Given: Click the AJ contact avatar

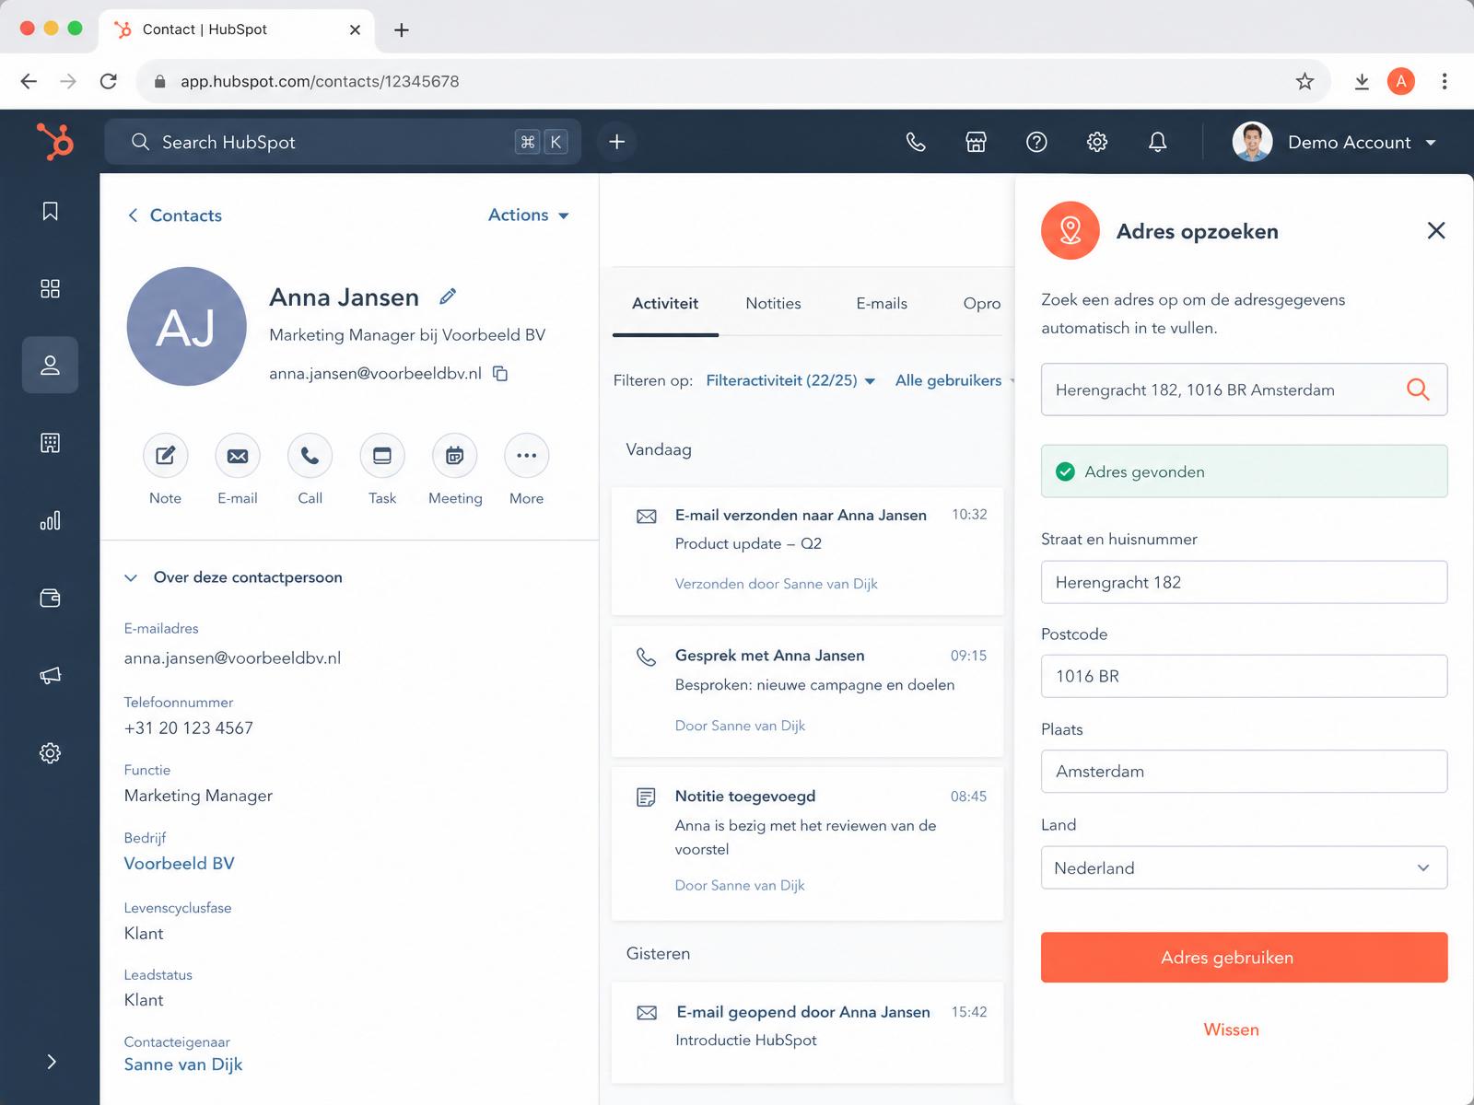Looking at the screenshot, I should point(186,326).
